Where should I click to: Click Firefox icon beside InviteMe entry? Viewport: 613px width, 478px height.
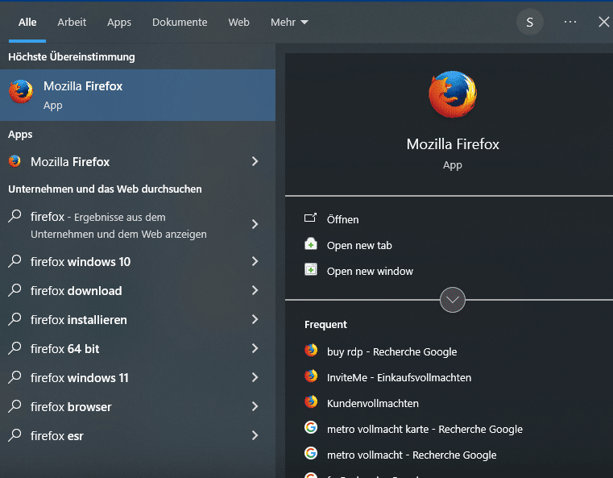[311, 376]
